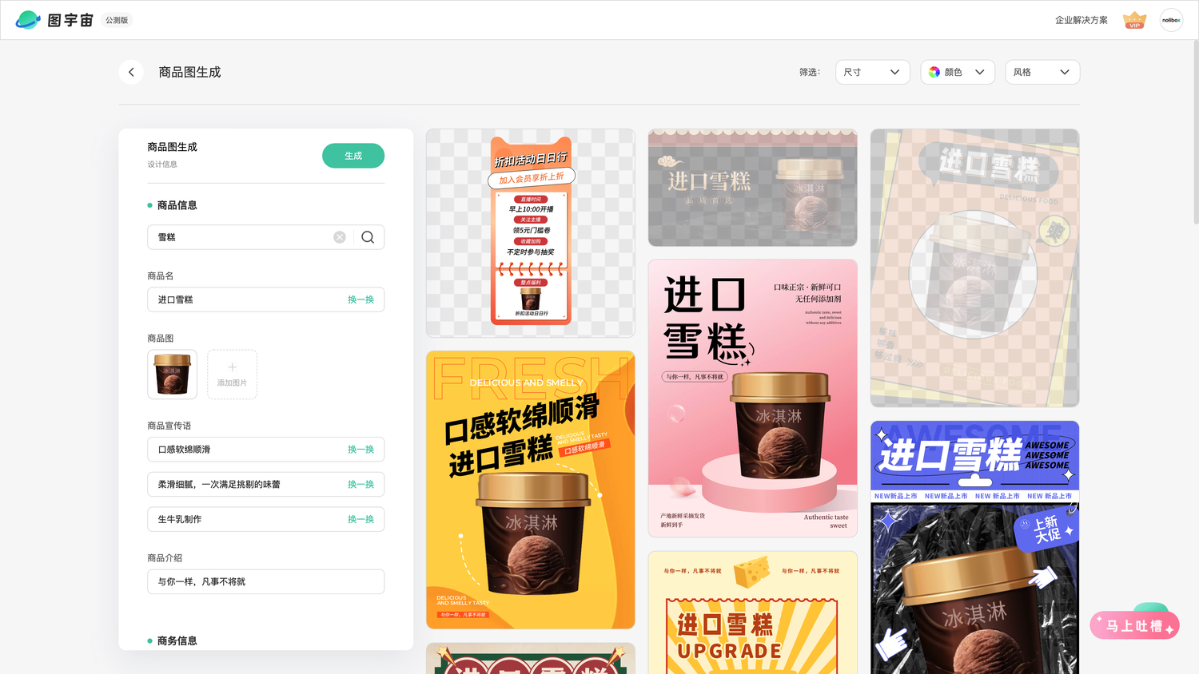Click the green 生成 button
The width and height of the screenshot is (1199, 674).
[353, 156]
